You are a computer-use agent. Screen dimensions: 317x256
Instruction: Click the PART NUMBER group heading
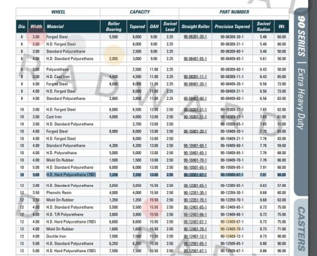234,12
